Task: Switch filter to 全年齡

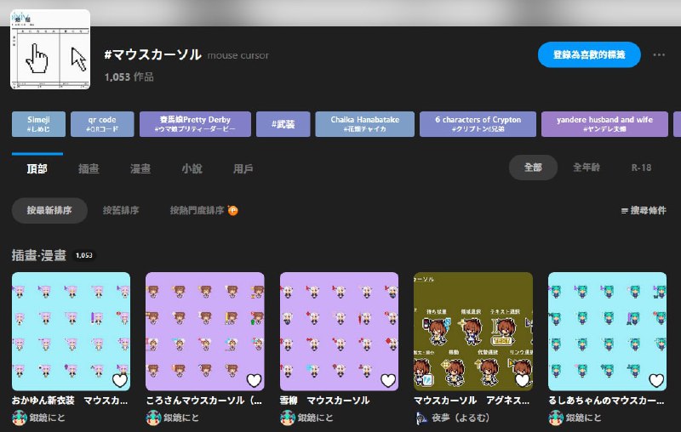Action: (x=587, y=168)
